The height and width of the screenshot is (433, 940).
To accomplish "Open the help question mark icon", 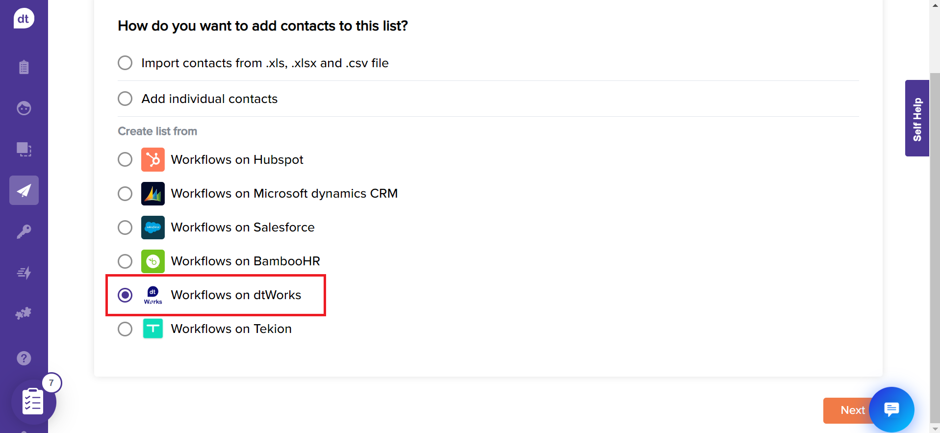I will click(x=23, y=358).
